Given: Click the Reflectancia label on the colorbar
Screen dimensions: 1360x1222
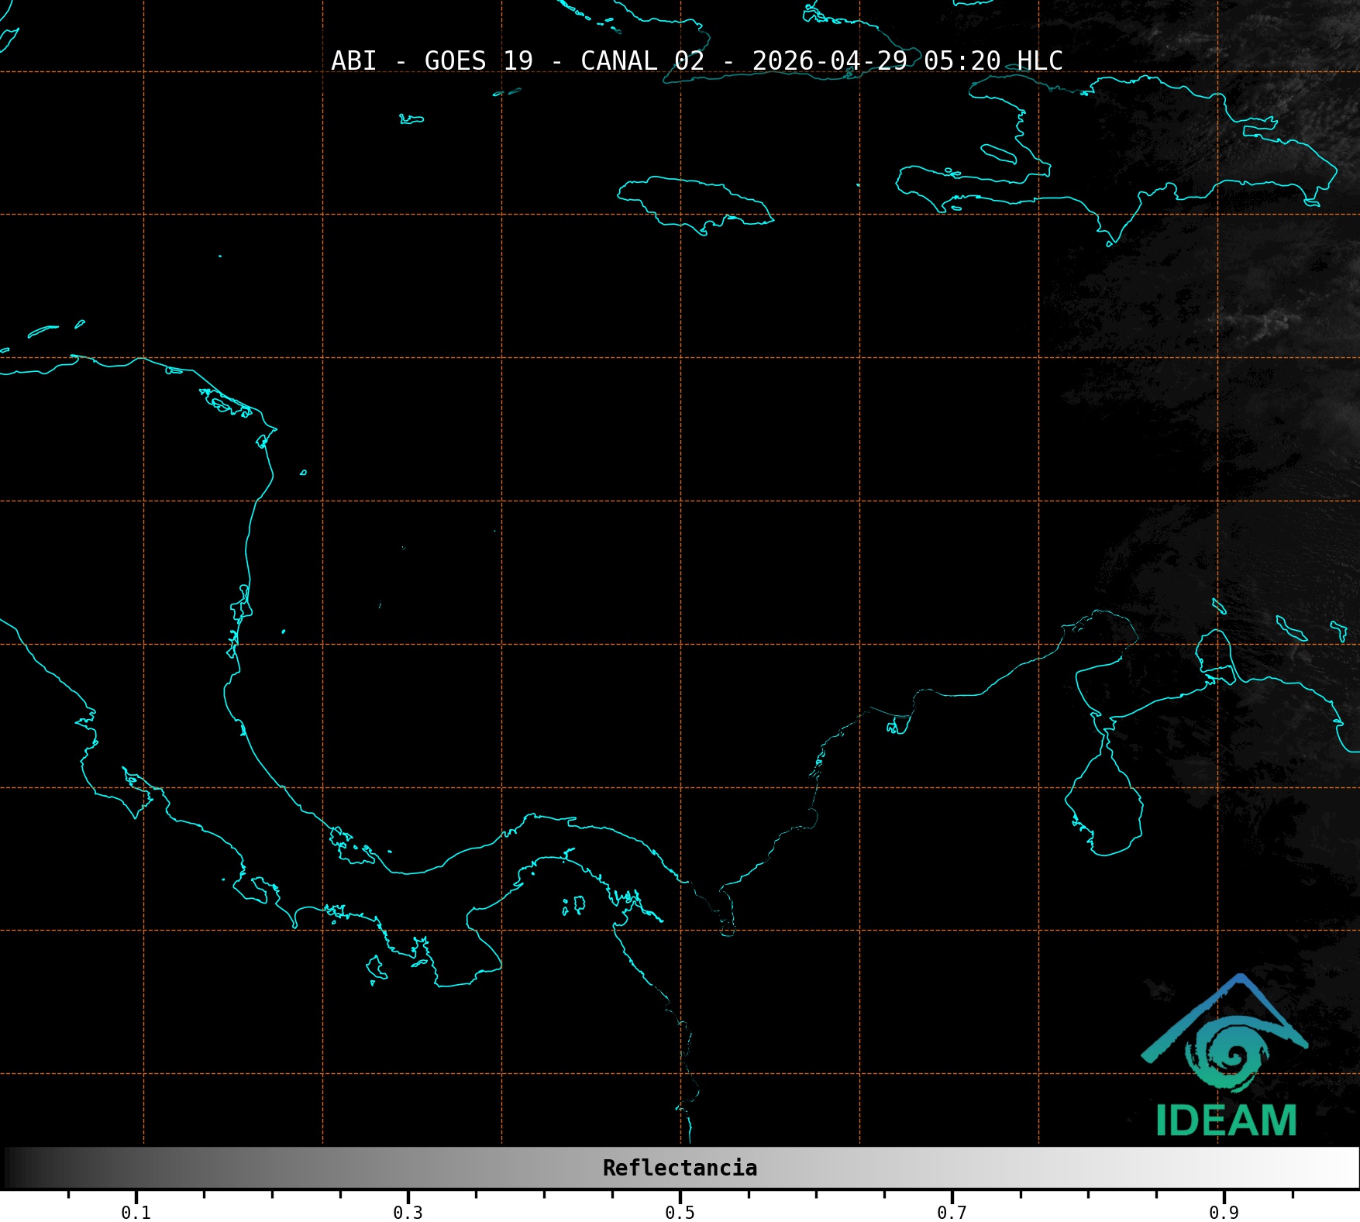Looking at the screenshot, I should (x=680, y=1168).
